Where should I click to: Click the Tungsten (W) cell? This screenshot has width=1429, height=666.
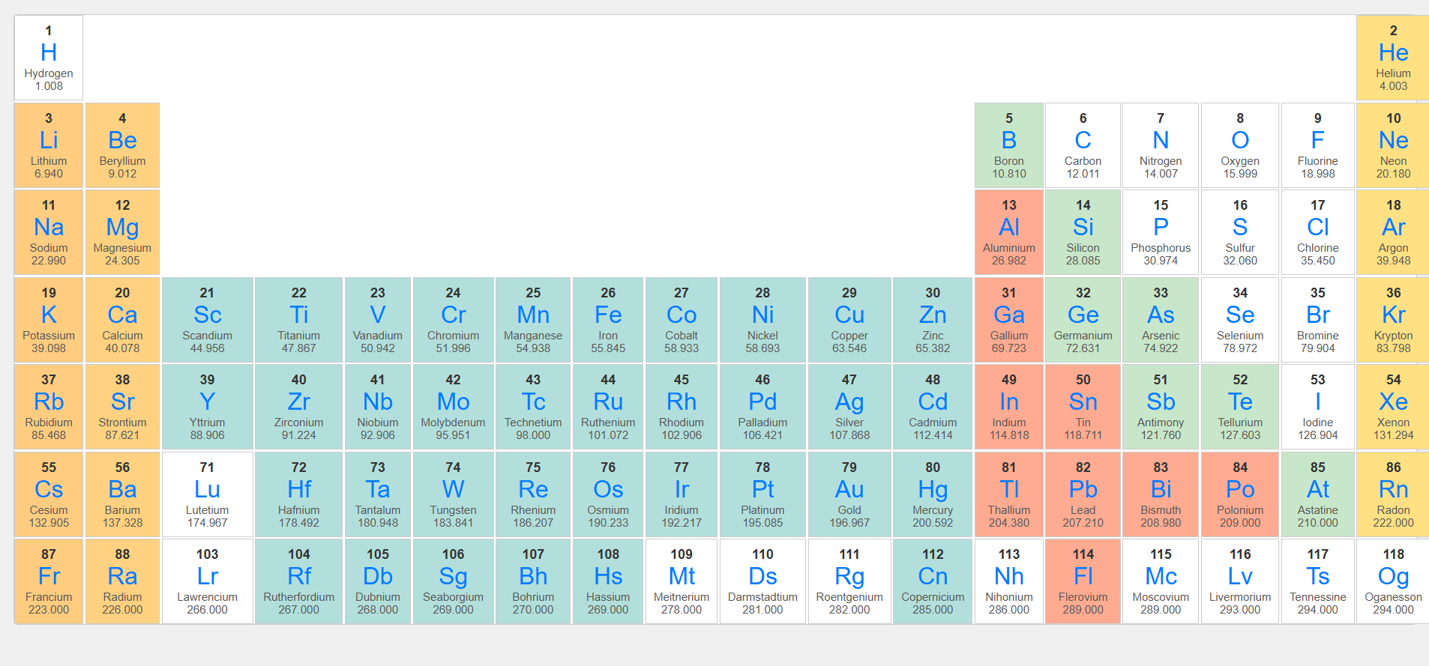(x=453, y=494)
